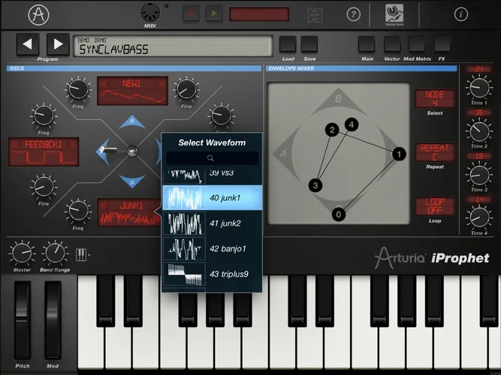Select waveform 43 triplus9
Viewport: 501px width, 375px height.
coord(212,274)
